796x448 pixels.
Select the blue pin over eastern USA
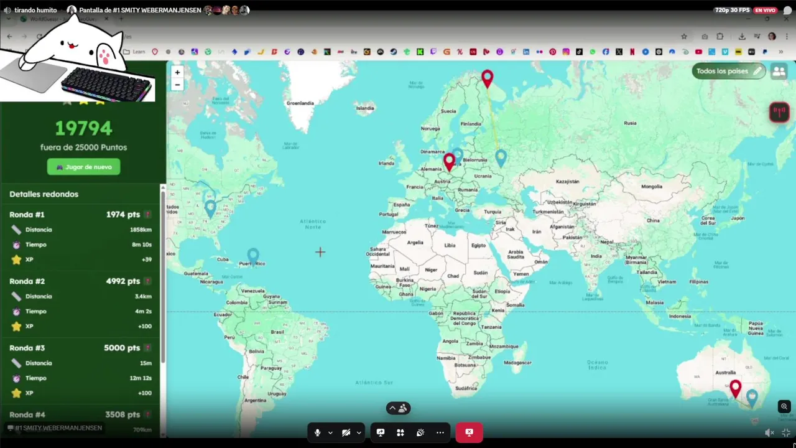tap(210, 208)
